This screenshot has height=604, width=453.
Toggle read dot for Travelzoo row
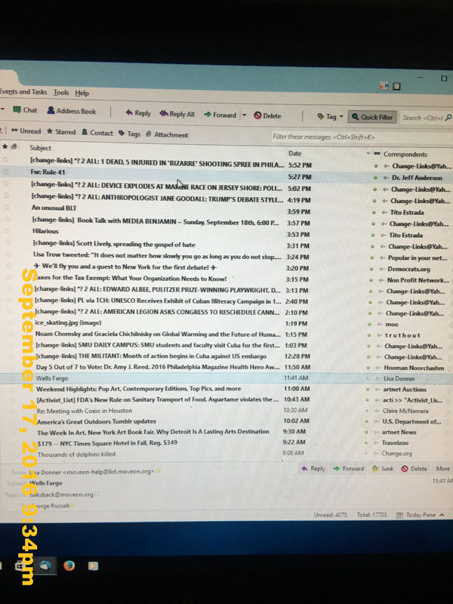[366, 442]
